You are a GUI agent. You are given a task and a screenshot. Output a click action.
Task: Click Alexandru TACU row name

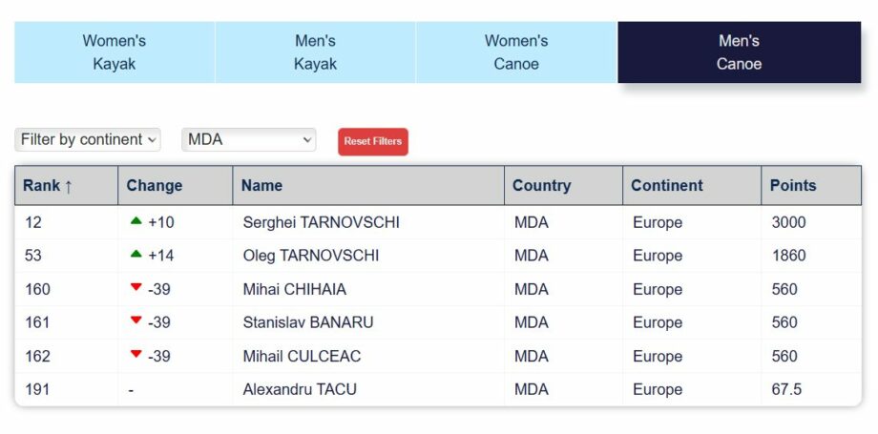click(300, 389)
